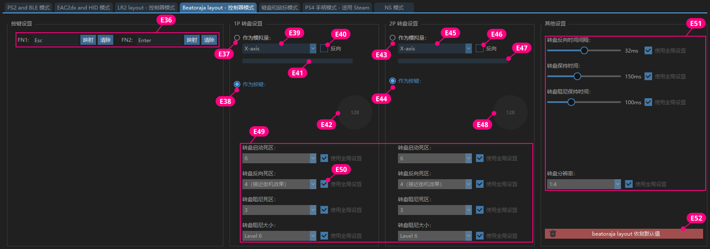Screen dimensions: 710x249
Task: Expand 1P 转盘反向死区 dropdown
Action: pos(279,184)
